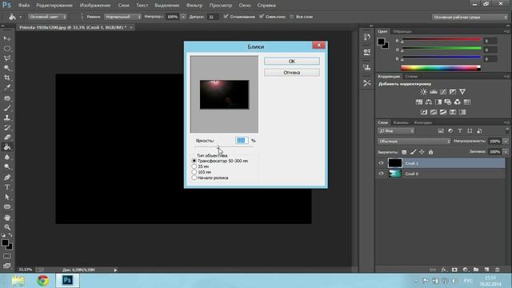Add Vibrance triangle adjustment icon

pyautogui.click(x=462, y=92)
